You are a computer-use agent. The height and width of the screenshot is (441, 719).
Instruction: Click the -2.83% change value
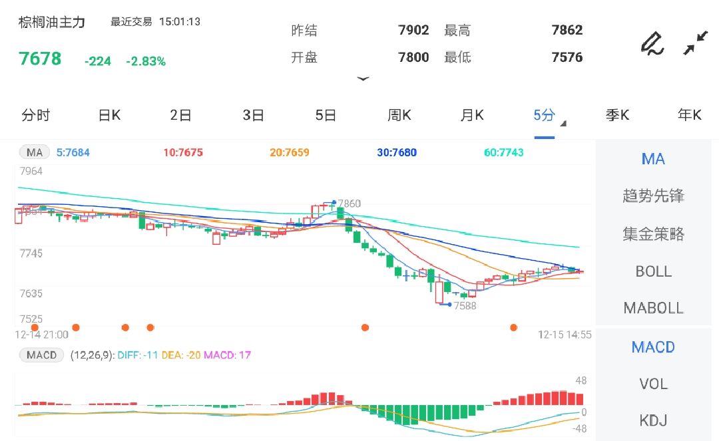pyautogui.click(x=146, y=61)
